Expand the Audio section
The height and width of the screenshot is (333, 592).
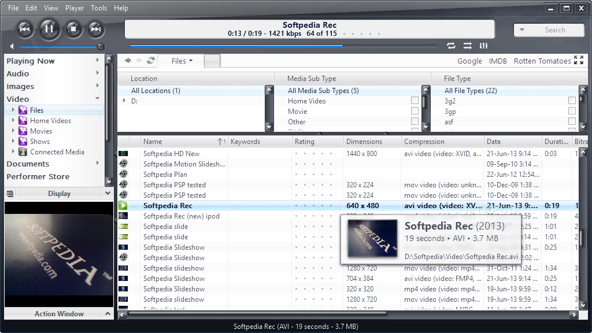[x=97, y=73]
